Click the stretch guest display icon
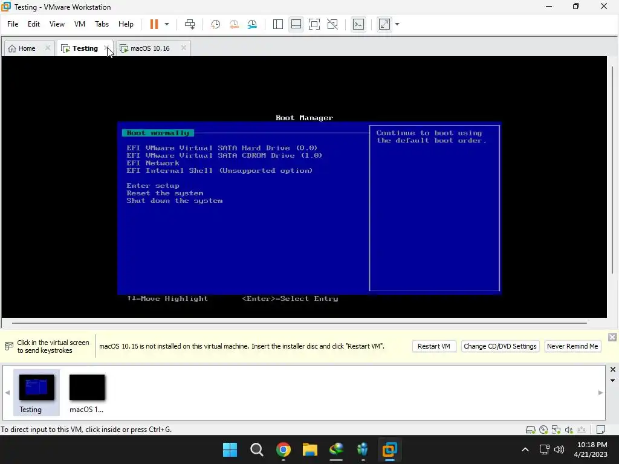 click(384, 24)
